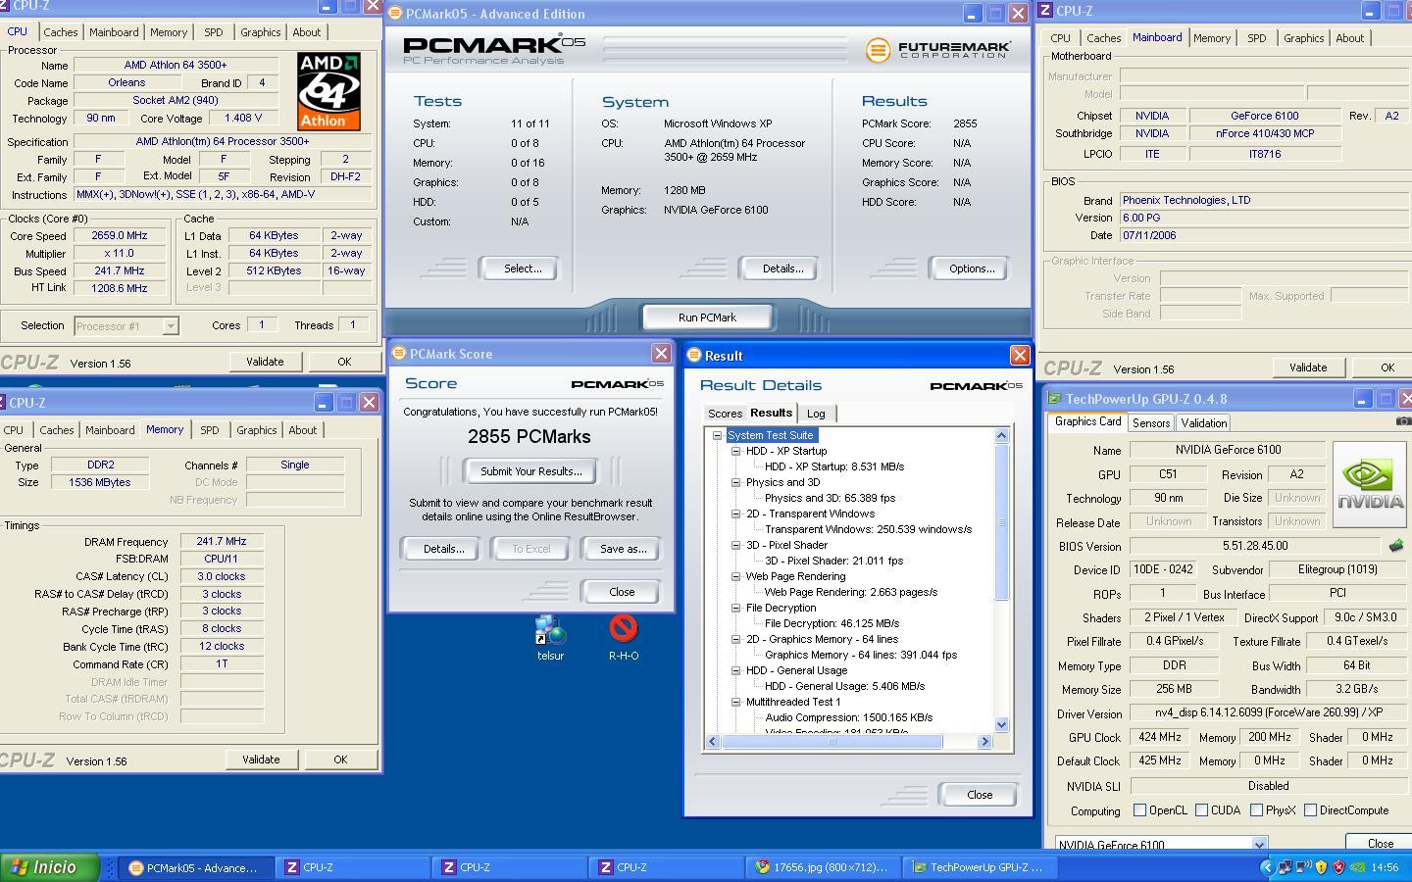
Task: Click the GPU-Z screenshot camera icon
Action: pyautogui.click(x=1403, y=421)
